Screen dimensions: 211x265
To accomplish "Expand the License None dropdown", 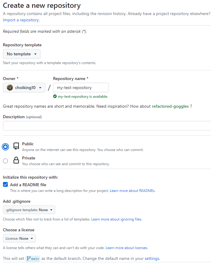I will [x=19, y=239].
